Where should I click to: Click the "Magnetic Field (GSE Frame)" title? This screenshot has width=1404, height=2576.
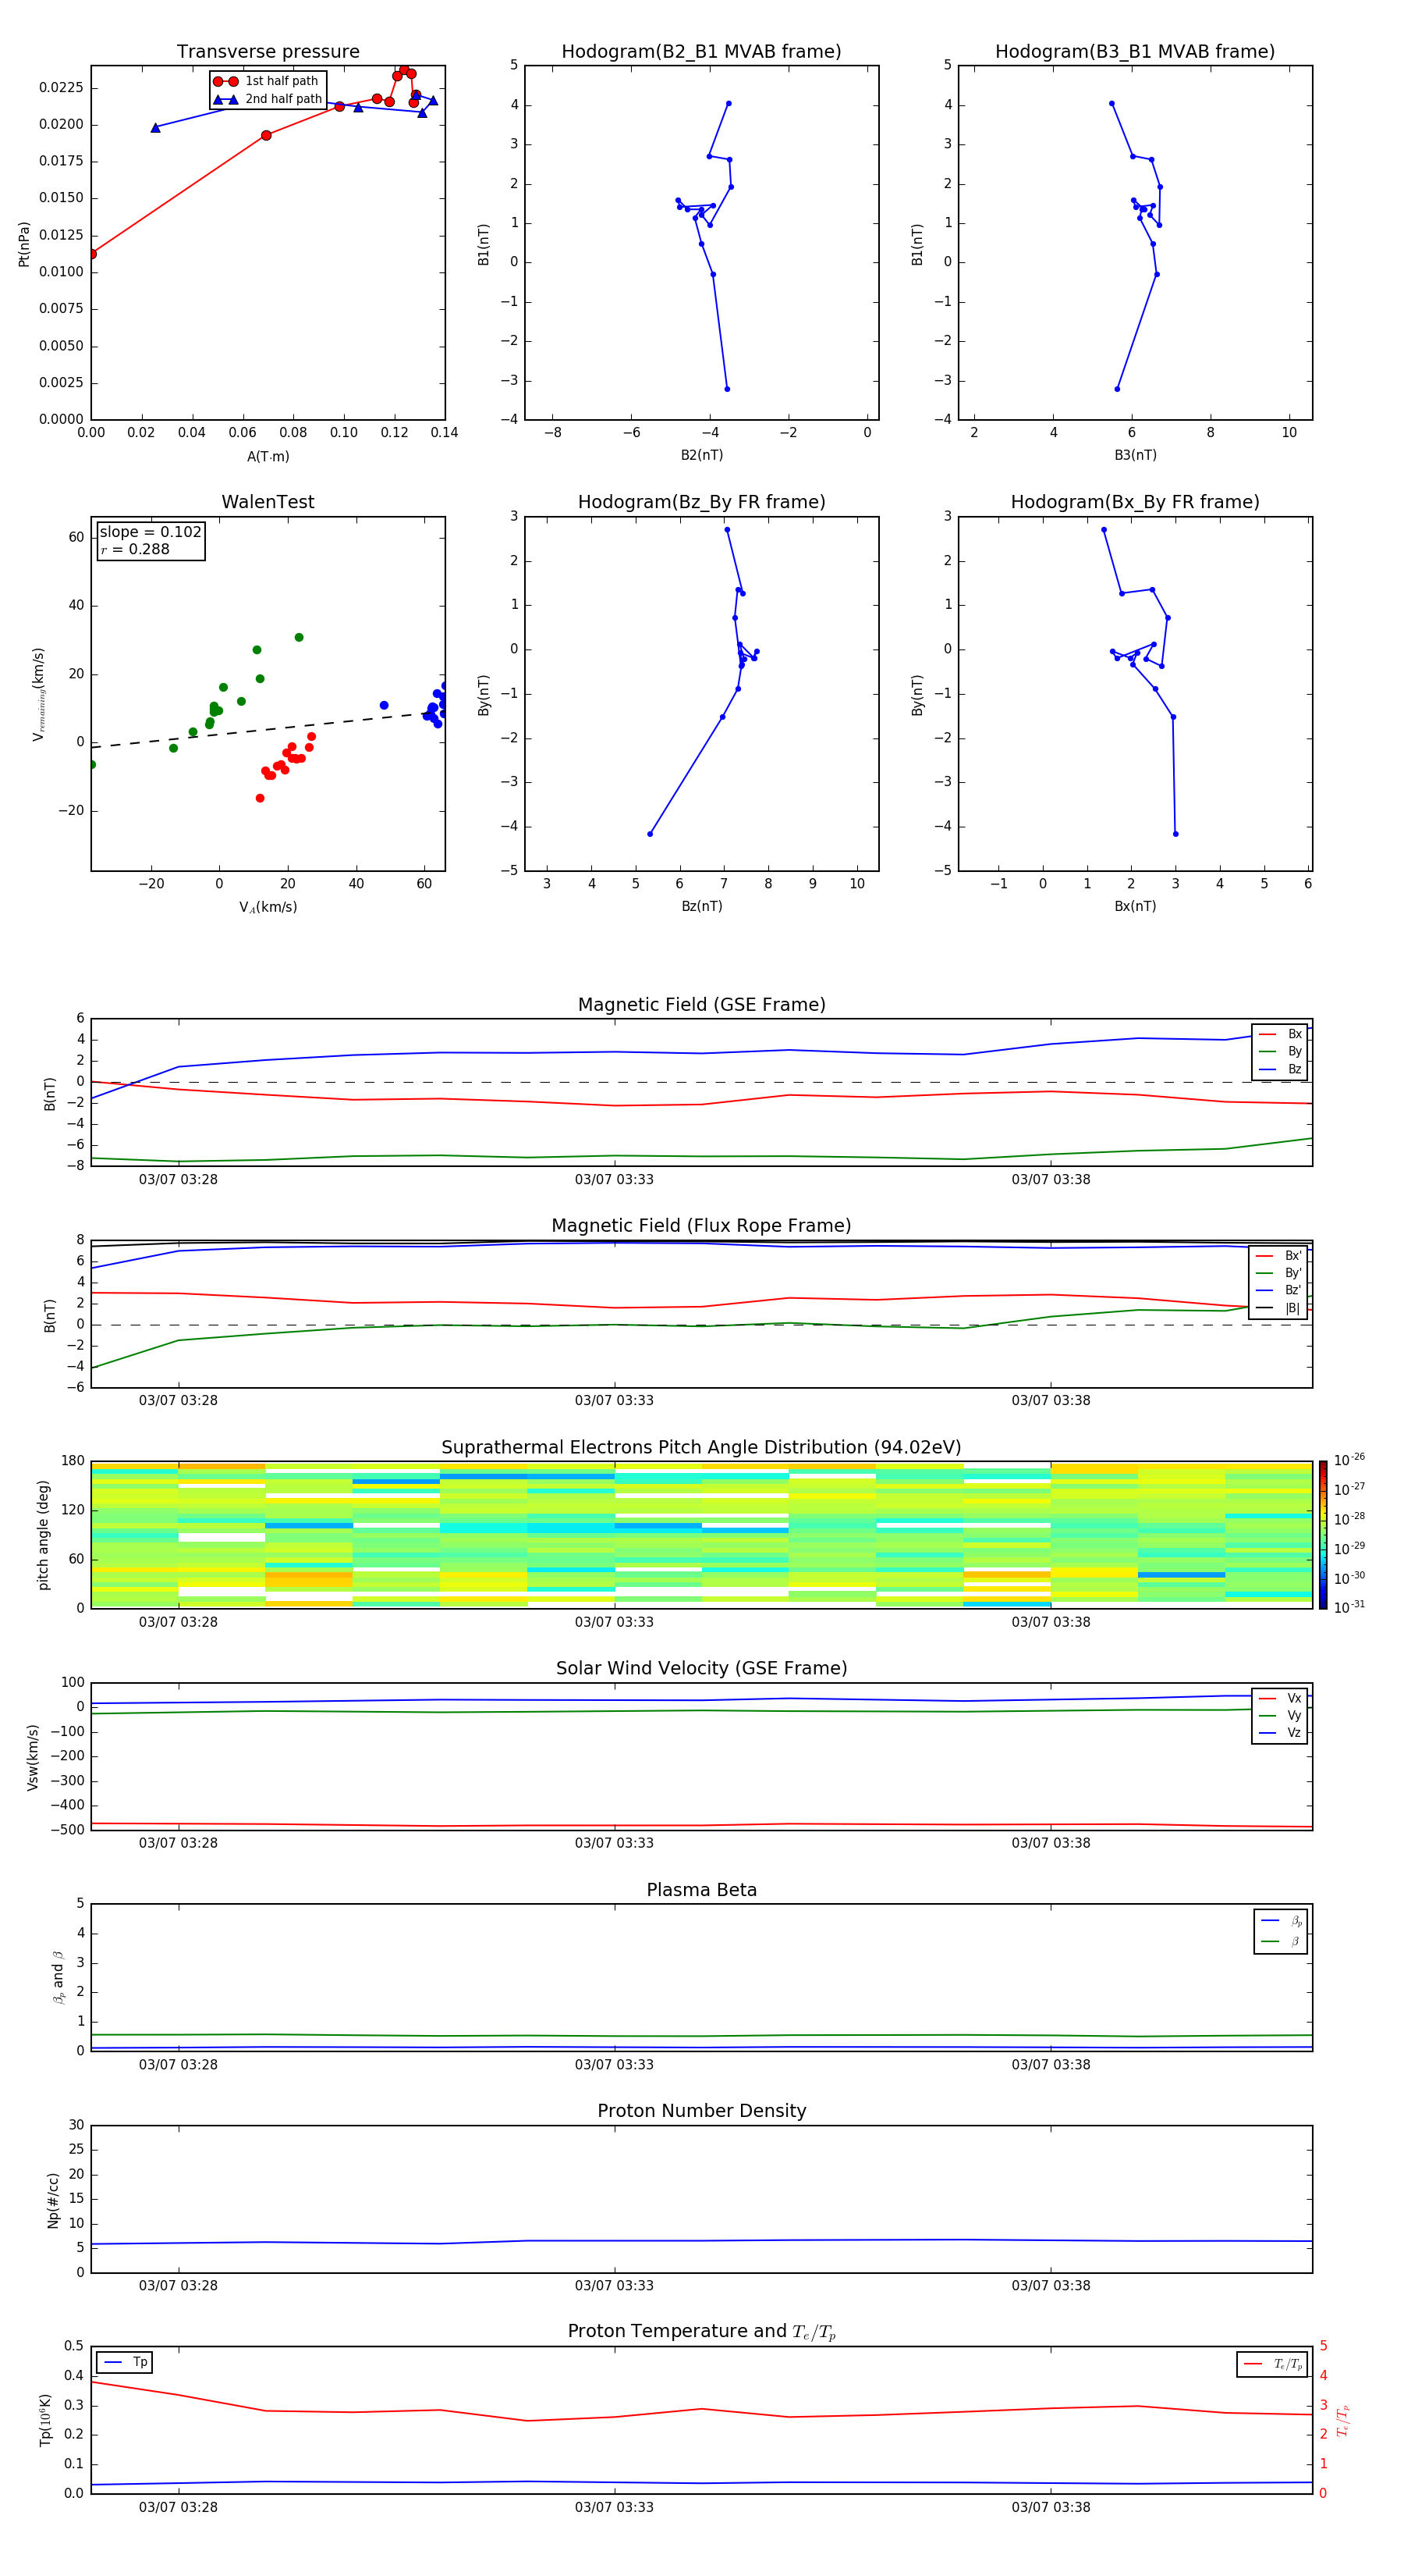(x=701, y=1005)
